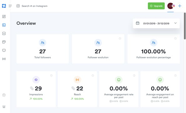Click the Average engagement rate per post label
The height and width of the screenshot is (113, 186).
point(119,96)
